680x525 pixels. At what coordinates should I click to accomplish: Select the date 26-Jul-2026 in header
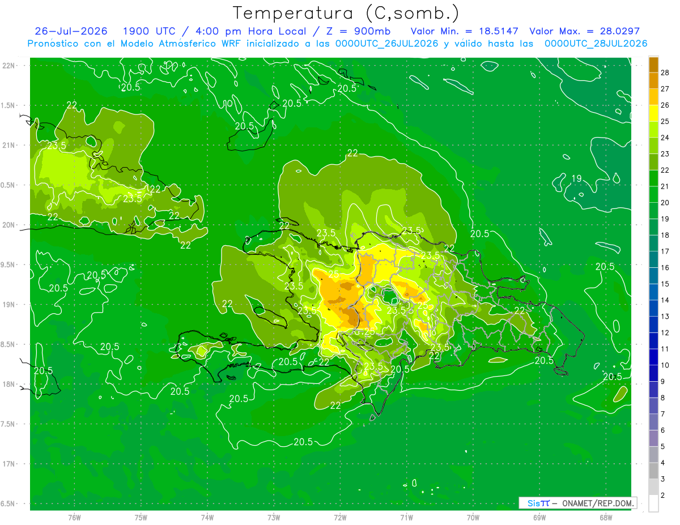(x=71, y=31)
